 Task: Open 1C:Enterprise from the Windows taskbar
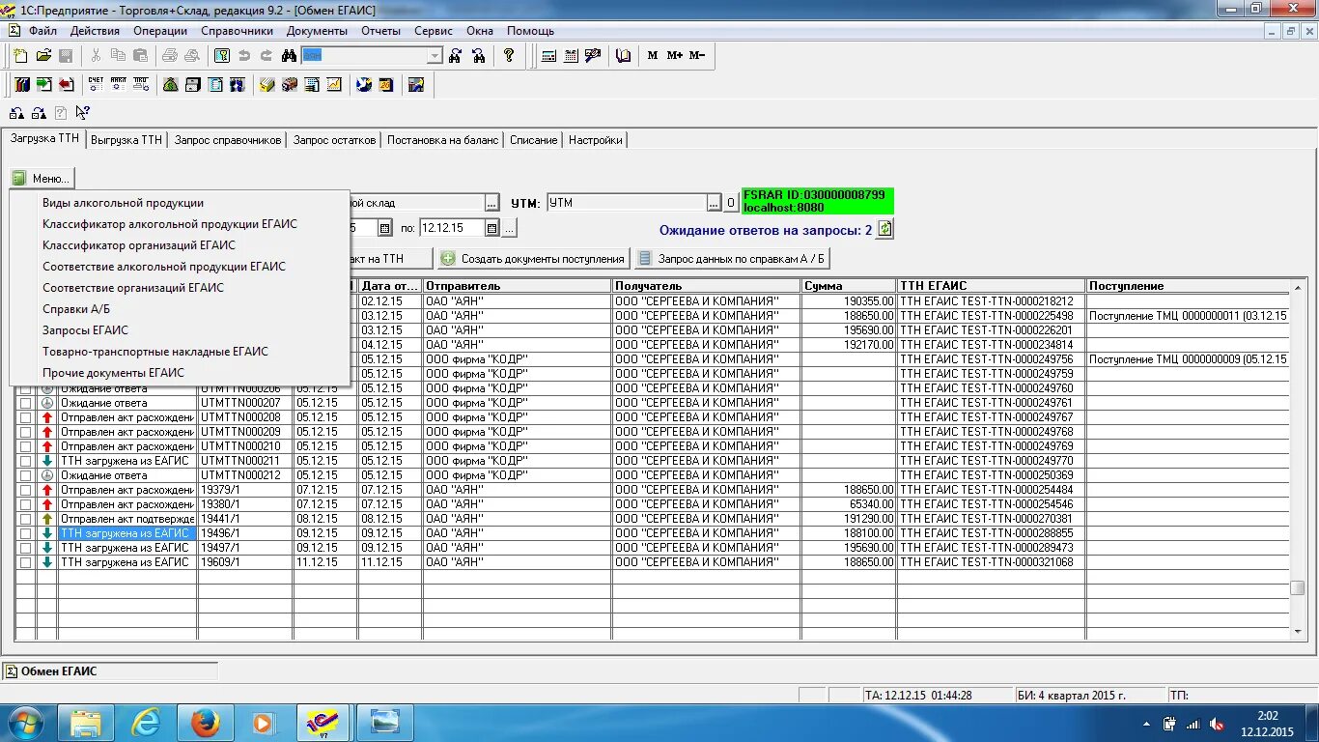click(324, 723)
